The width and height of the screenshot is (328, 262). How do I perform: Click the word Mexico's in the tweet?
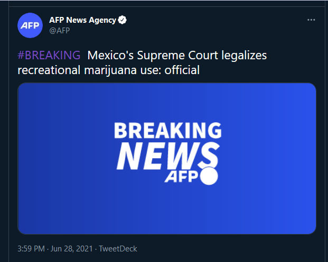point(110,56)
